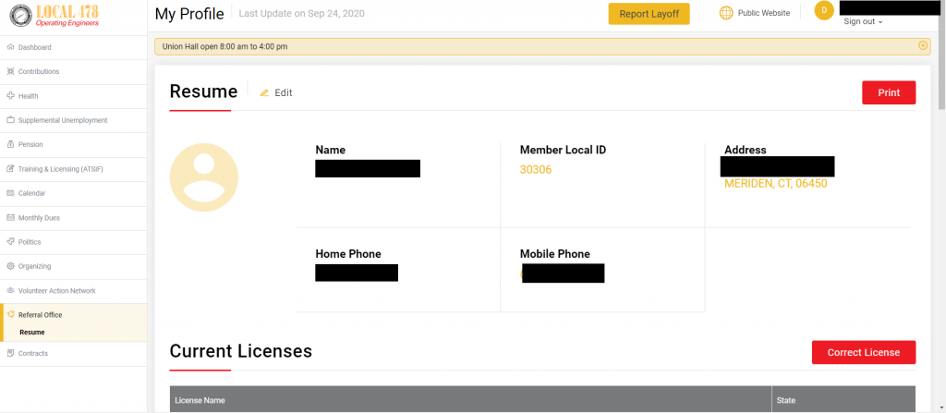Print the resume
Image resolution: width=946 pixels, height=413 pixels.
[x=889, y=92]
